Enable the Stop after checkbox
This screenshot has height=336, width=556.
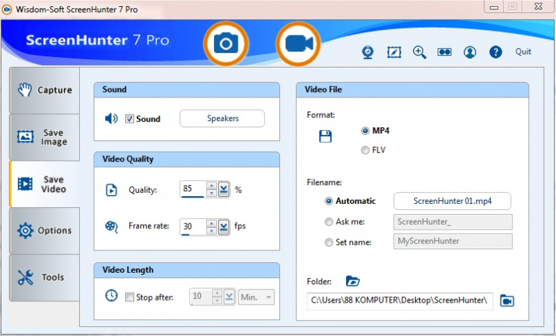pyautogui.click(x=129, y=297)
